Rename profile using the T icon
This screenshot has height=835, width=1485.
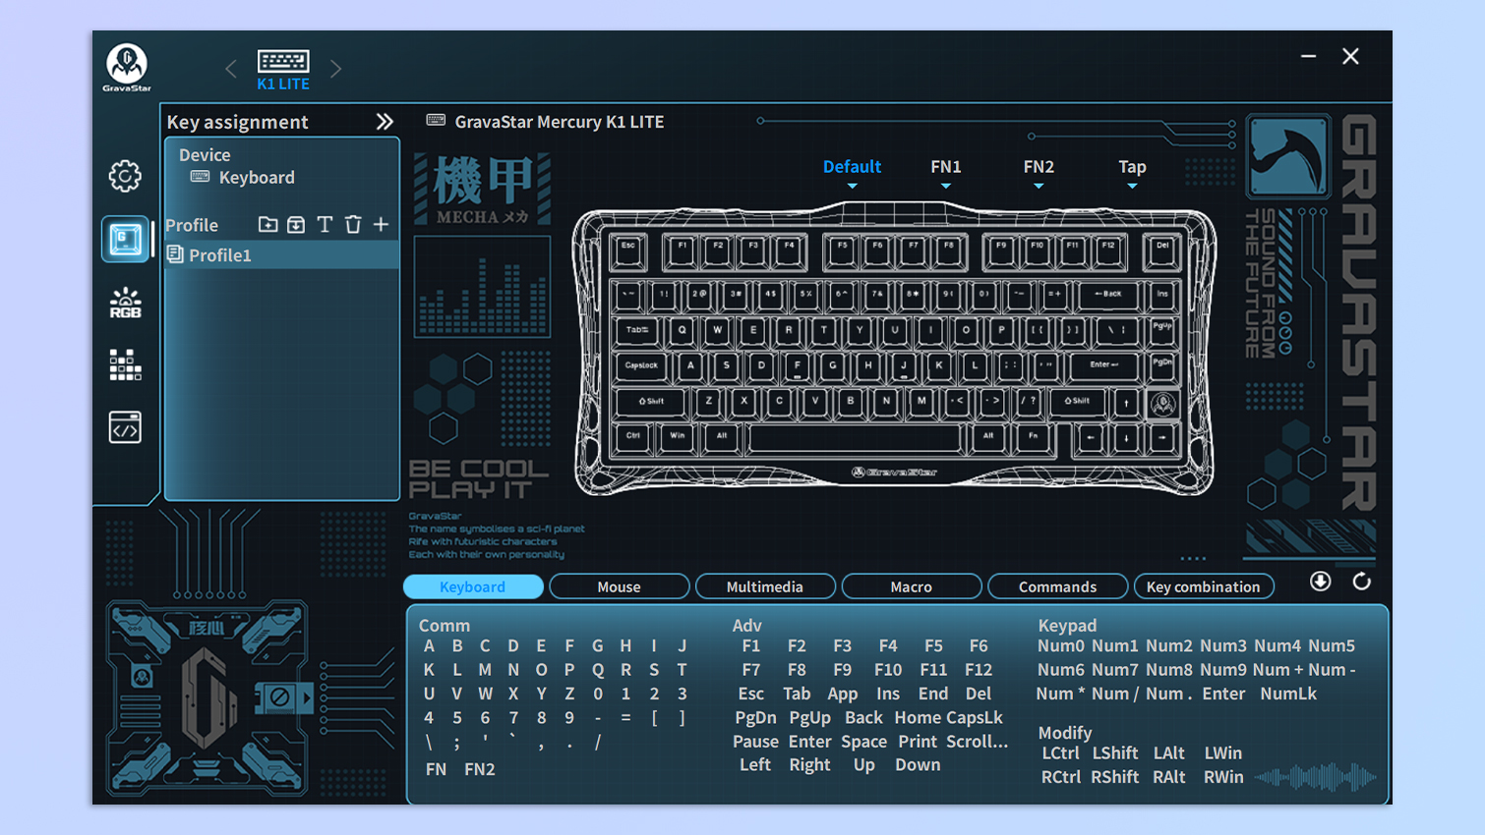click(325, 225)
